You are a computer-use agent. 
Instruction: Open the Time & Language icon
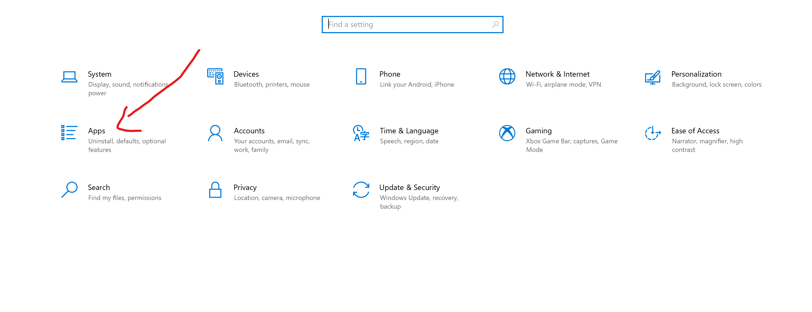pyautogui.click(x=361, y=133)
